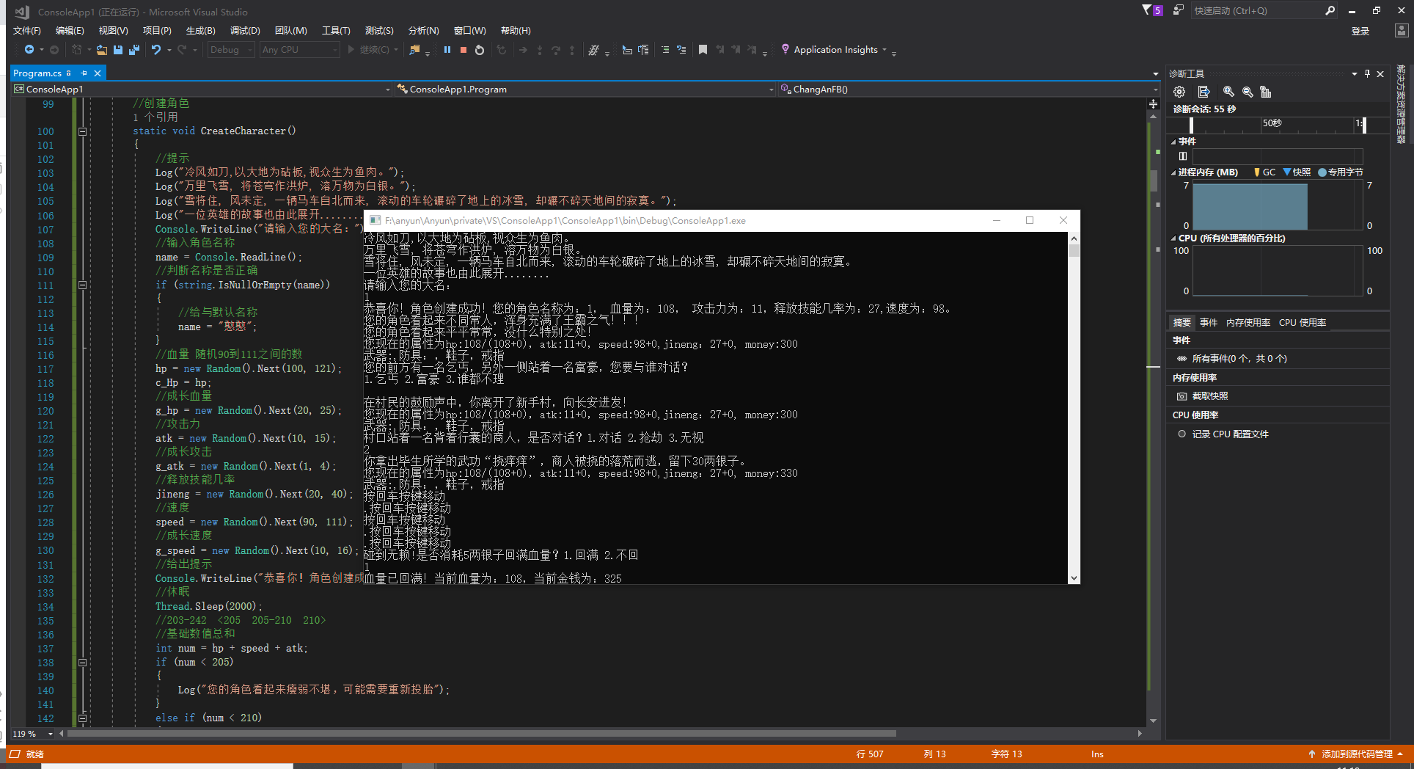Zoom out on the diagnostics timeline
Image resolution: width=1414 pixels, height=769 pixels.
click(1248, 92)
